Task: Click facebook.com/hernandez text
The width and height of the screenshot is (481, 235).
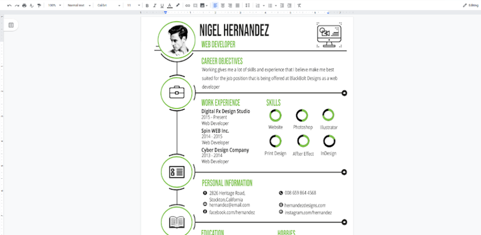Action: pyautogui.click(x=232, y=212)
